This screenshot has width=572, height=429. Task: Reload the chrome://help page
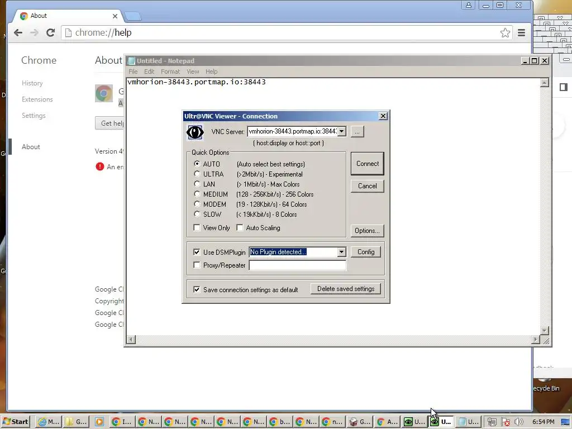[x=50, y=33]
